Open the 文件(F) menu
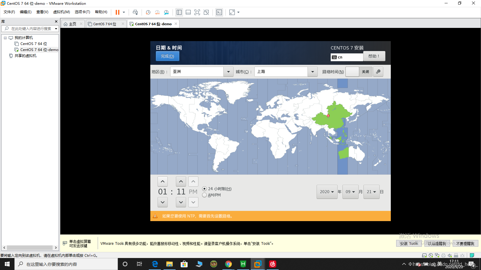This screenshot has width=481, height=270. (x=9, y=12)
